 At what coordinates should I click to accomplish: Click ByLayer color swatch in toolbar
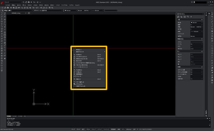pos(66,10)
